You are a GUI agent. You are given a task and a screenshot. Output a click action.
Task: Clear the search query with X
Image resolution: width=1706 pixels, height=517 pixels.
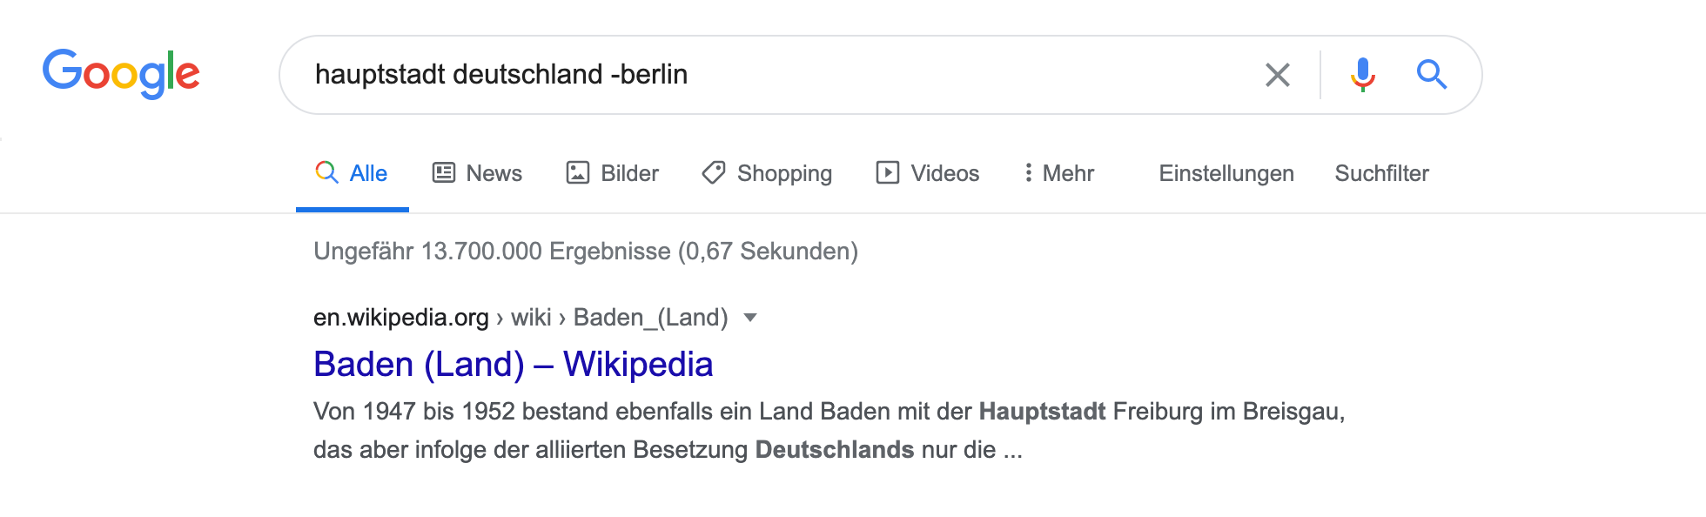(x=1277, y=75)
